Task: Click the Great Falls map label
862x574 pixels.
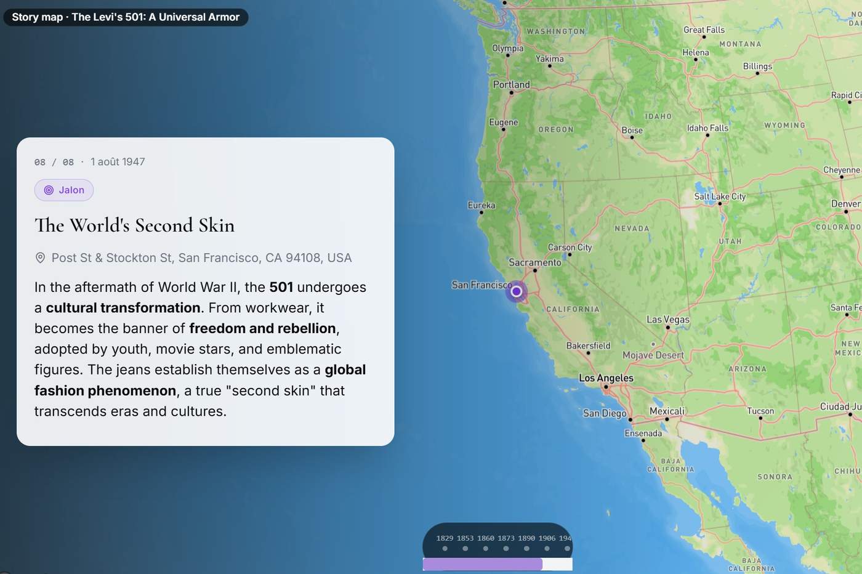Action: [704, 30]
